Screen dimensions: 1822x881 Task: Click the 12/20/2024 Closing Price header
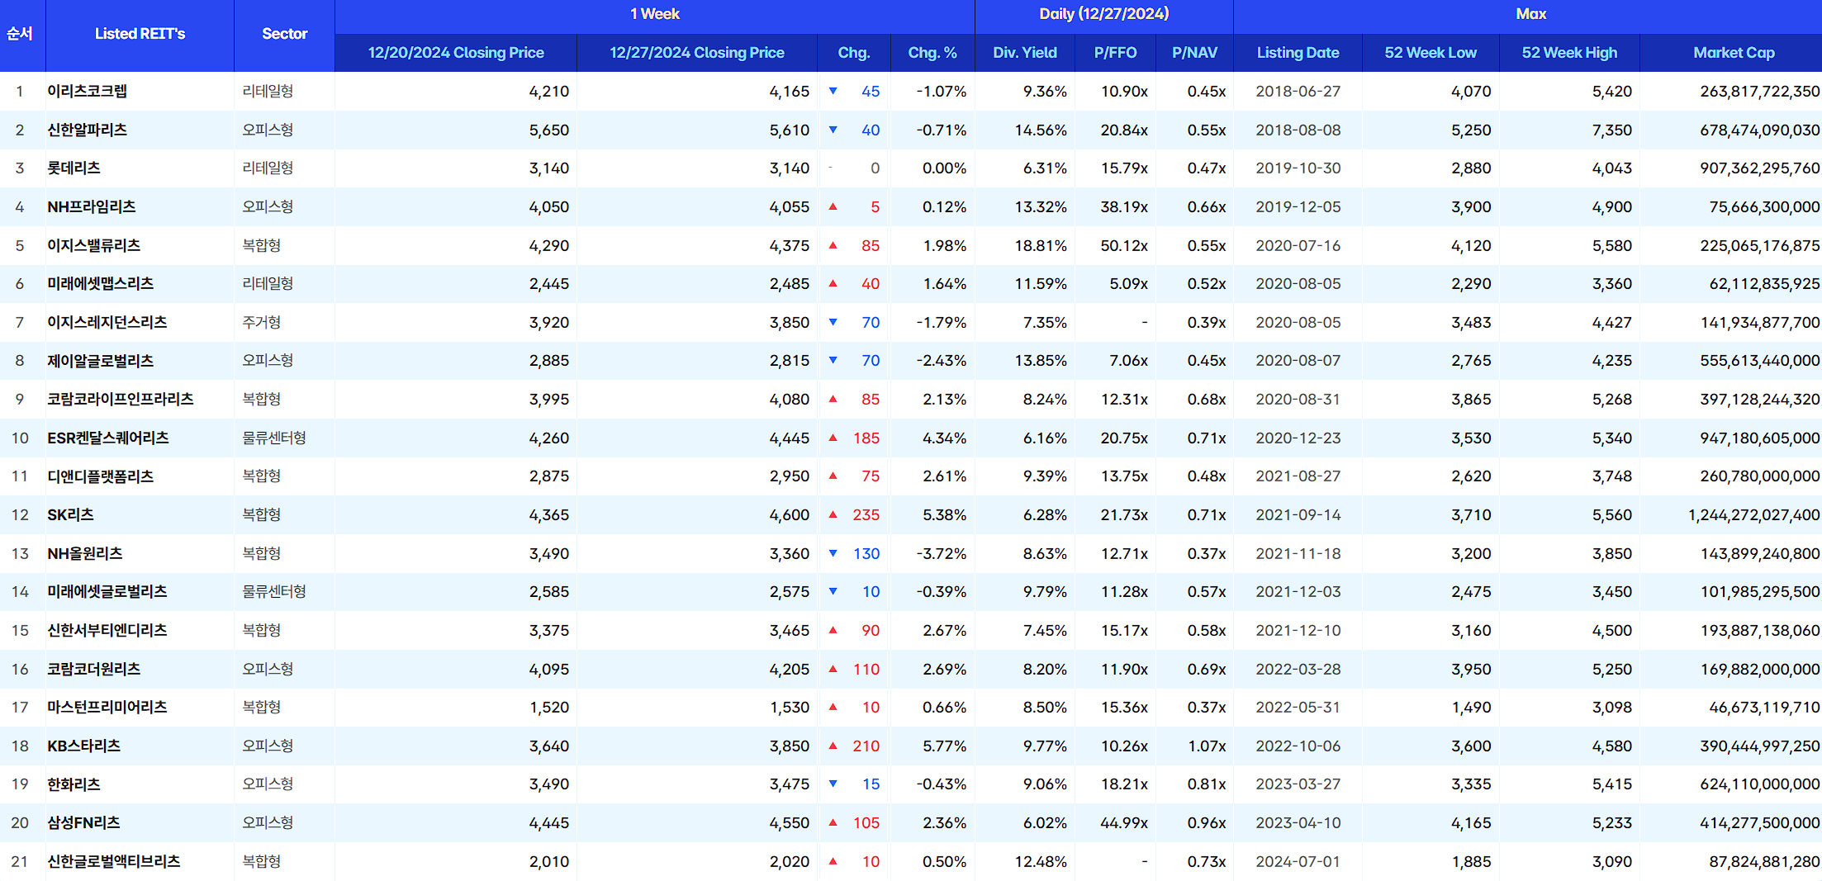point(456,53)
